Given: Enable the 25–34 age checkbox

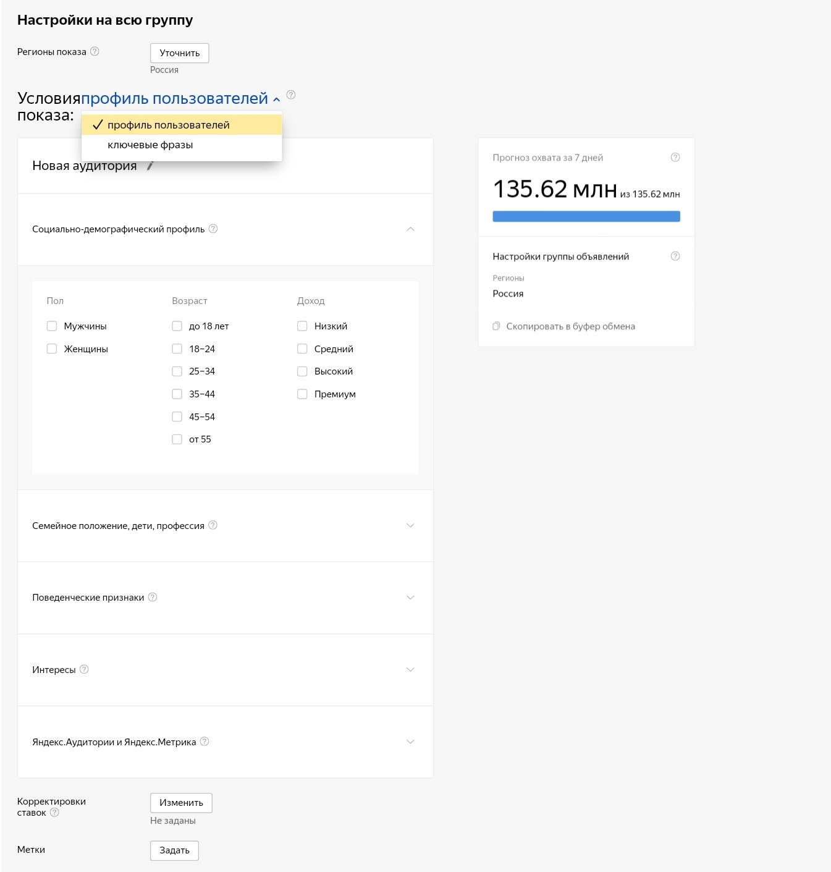Looking at the screenshot, I should 177,371.
